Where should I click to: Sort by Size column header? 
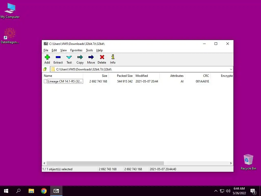(96, 76)
